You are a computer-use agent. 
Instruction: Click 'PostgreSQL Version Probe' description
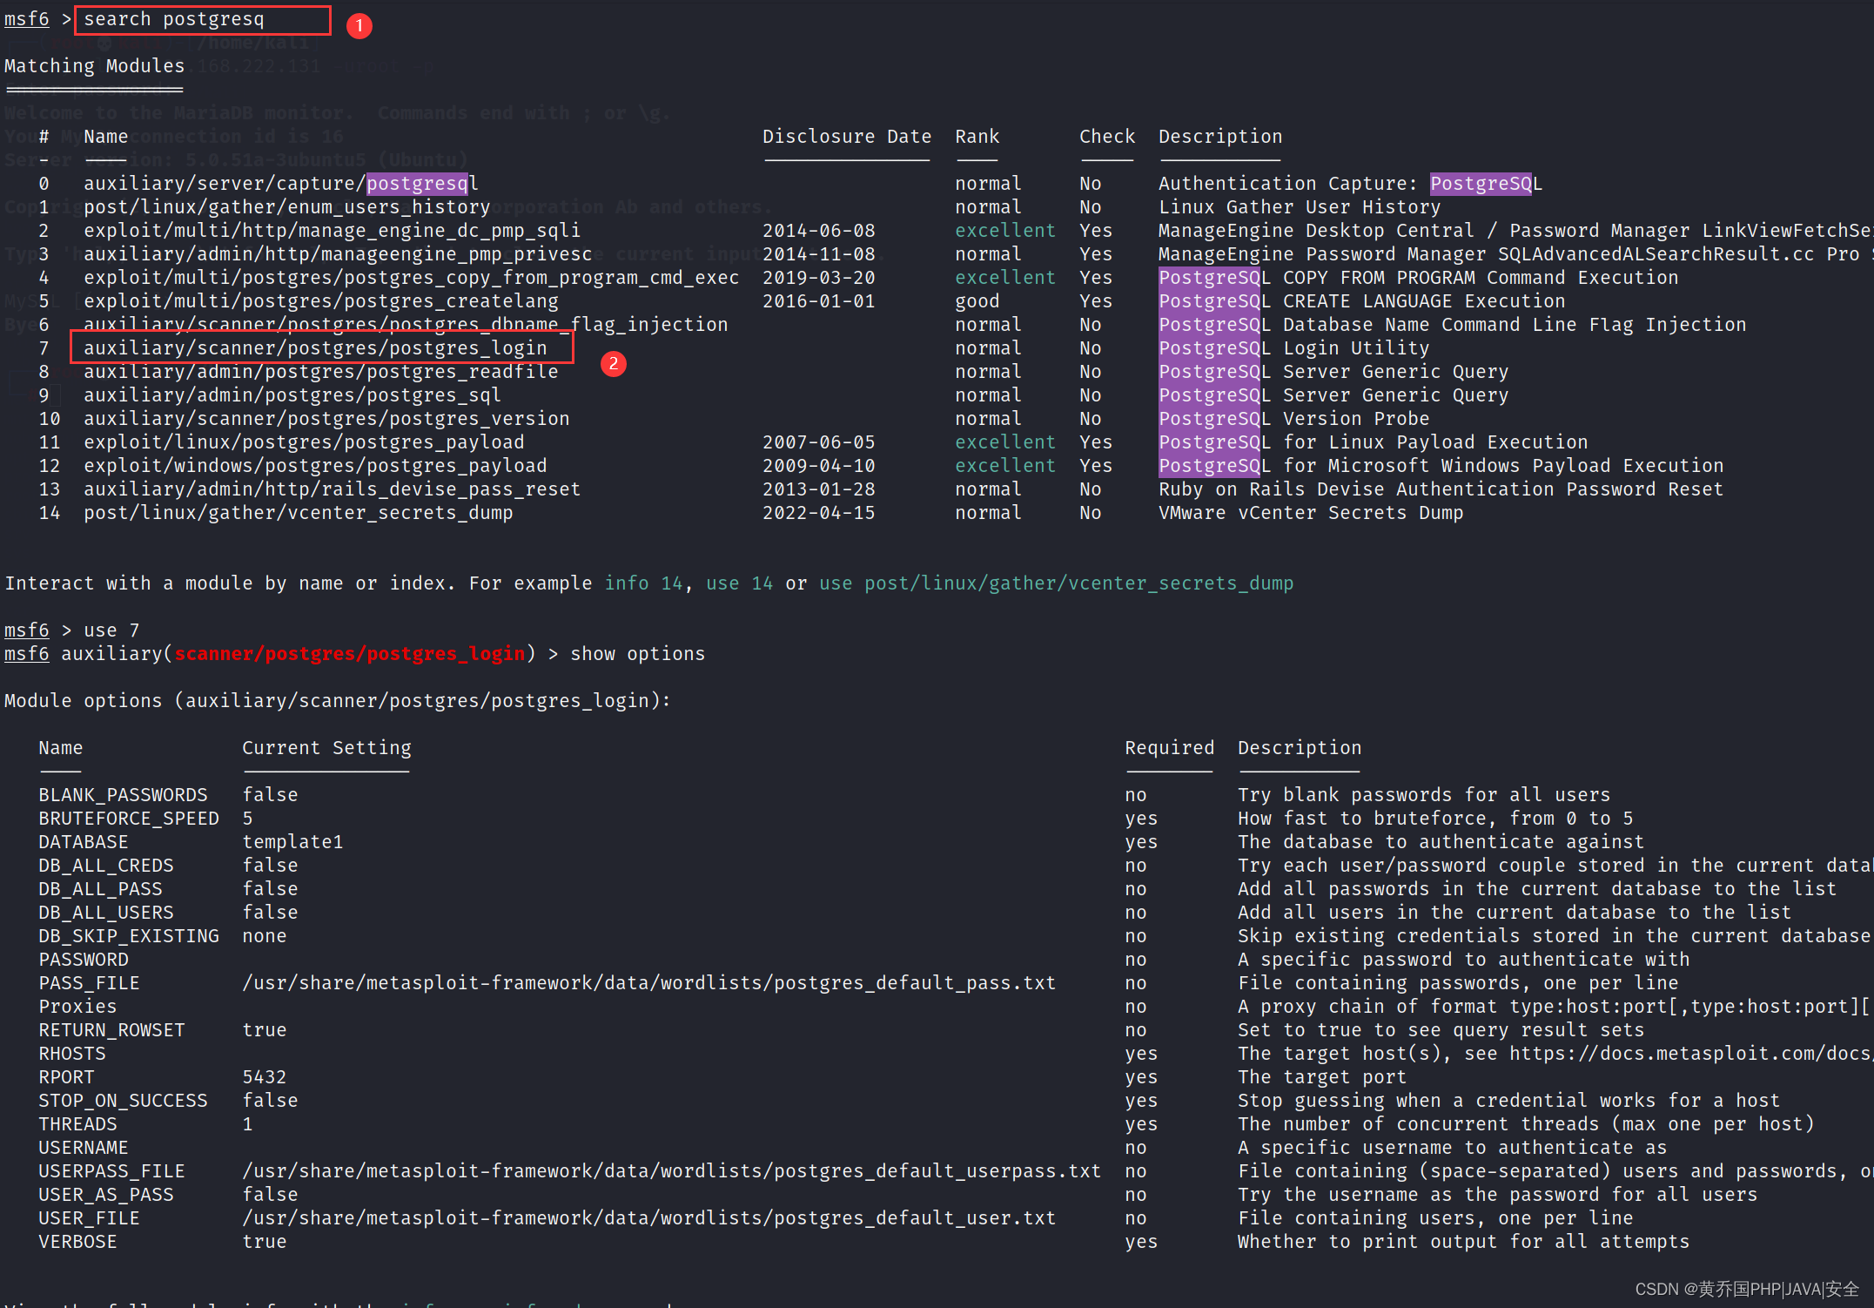(x=1294, y=419)
